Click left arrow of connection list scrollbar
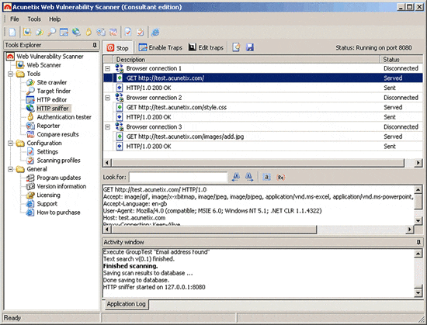Image resolution: width=427 pixels, height=325 pixels. 107,163
